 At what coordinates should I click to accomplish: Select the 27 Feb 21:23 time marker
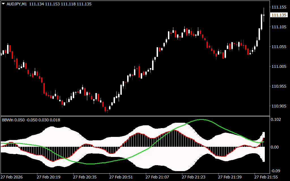pos(193,177)
